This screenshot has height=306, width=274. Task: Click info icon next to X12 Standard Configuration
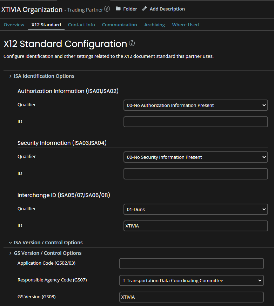click(132, 43)
